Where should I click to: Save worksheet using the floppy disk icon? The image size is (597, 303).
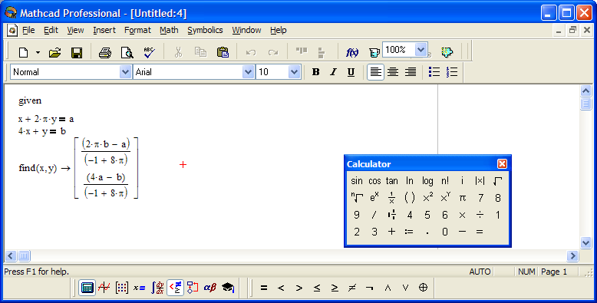click(x=77, y=52)
